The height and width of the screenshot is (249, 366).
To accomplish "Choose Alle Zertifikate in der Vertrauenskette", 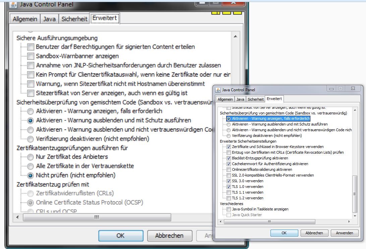I will click(x=30, y=166).
